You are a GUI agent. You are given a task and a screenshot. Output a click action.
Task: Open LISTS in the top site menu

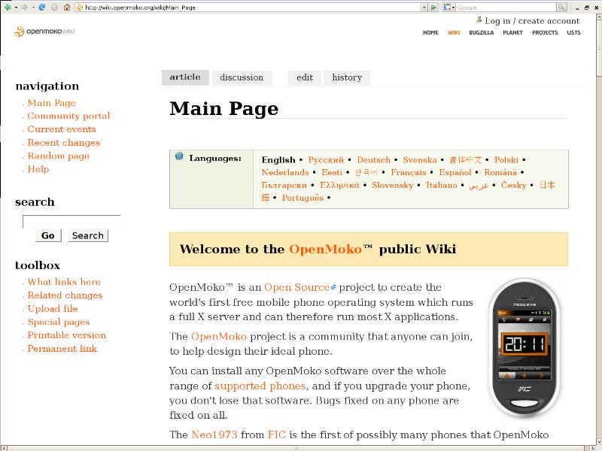(573, 32)
